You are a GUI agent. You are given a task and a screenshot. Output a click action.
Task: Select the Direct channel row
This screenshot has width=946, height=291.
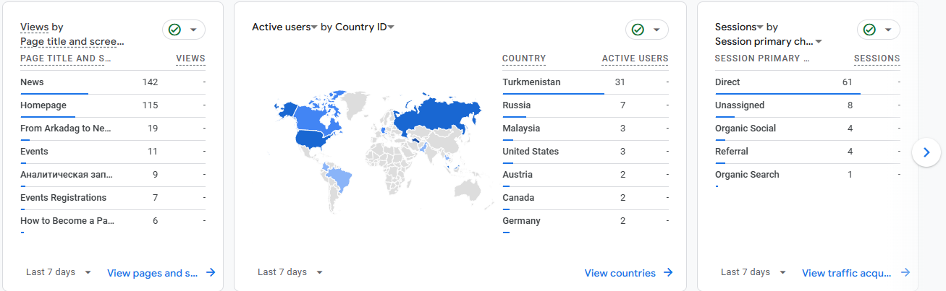727,82
